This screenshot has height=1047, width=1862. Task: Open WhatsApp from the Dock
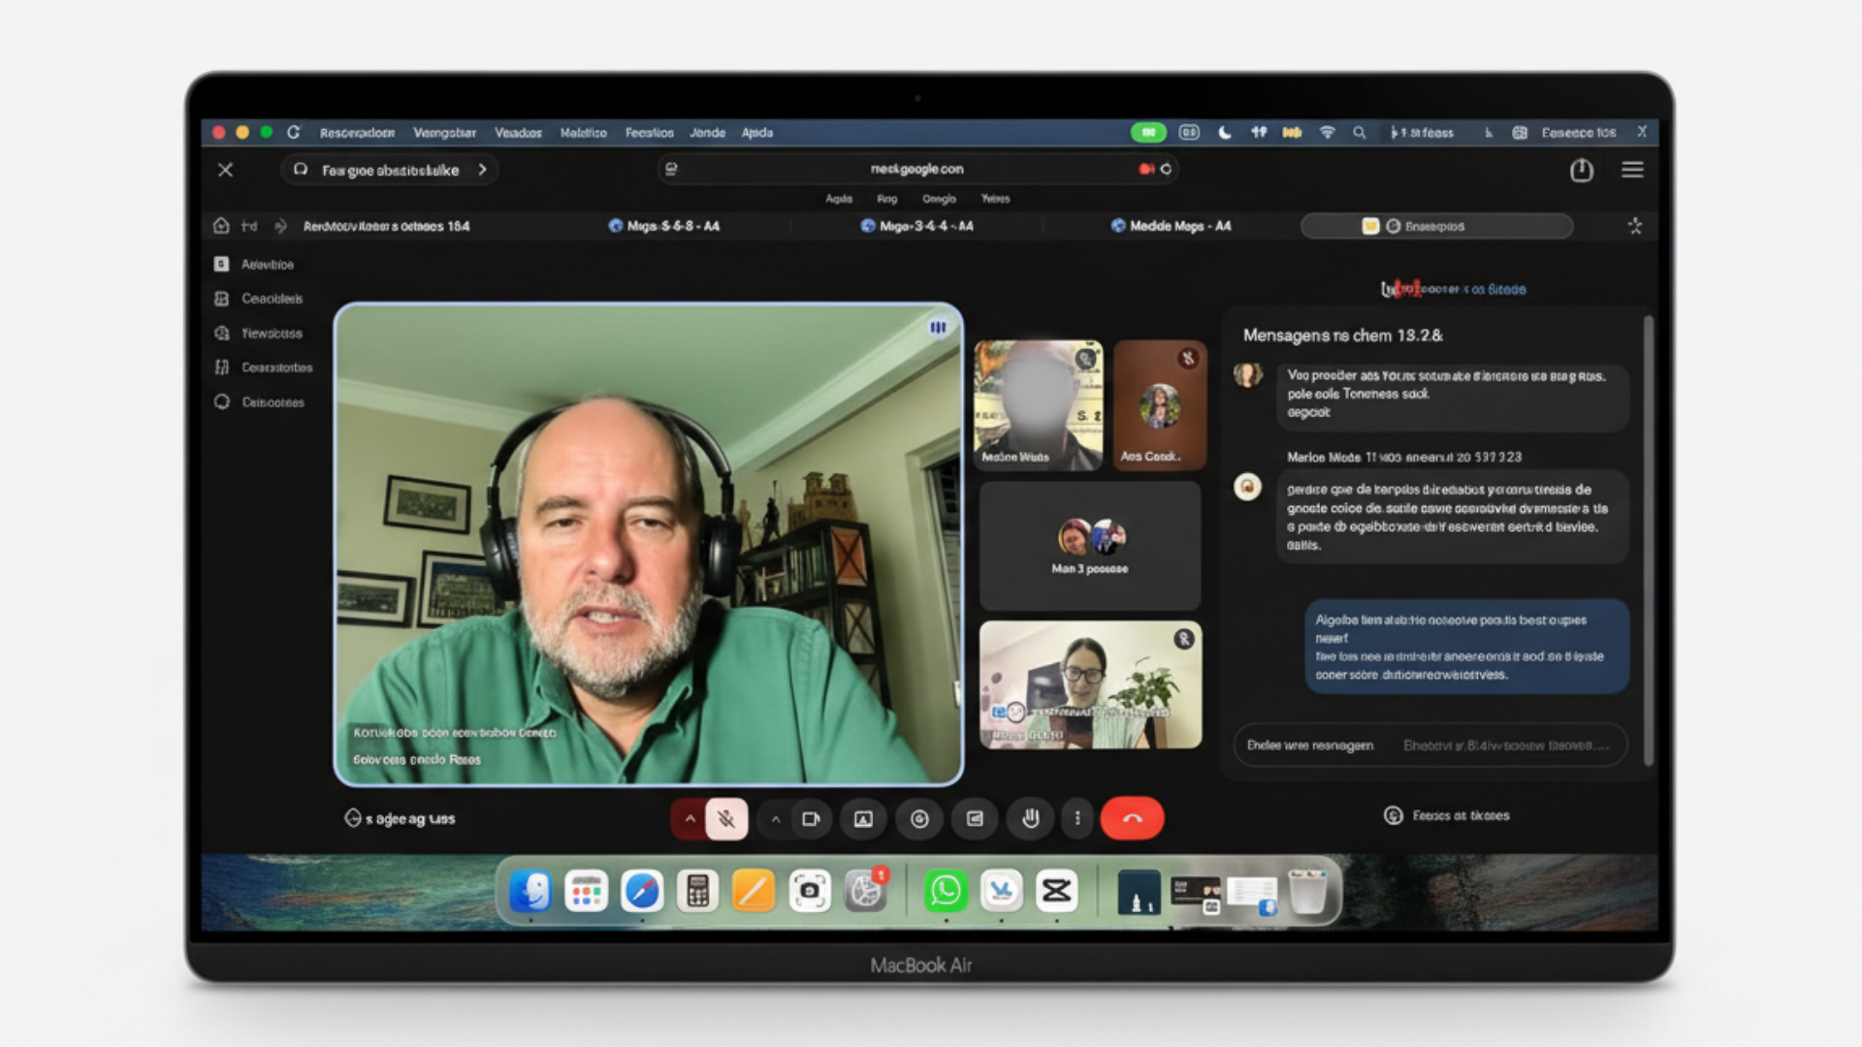pos(945,891)
